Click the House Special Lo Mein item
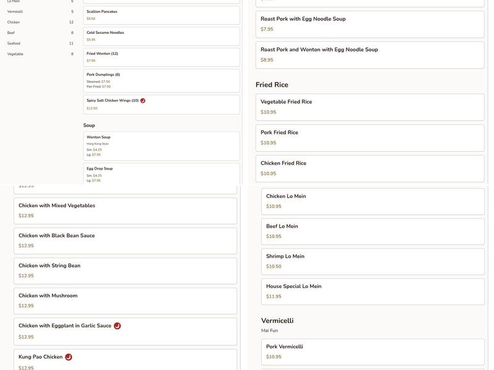 [372, 290]
